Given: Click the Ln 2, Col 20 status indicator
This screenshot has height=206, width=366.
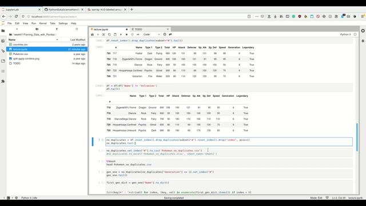Looking at the screenshot, I should pyautogui.click(x=339, y=198).
